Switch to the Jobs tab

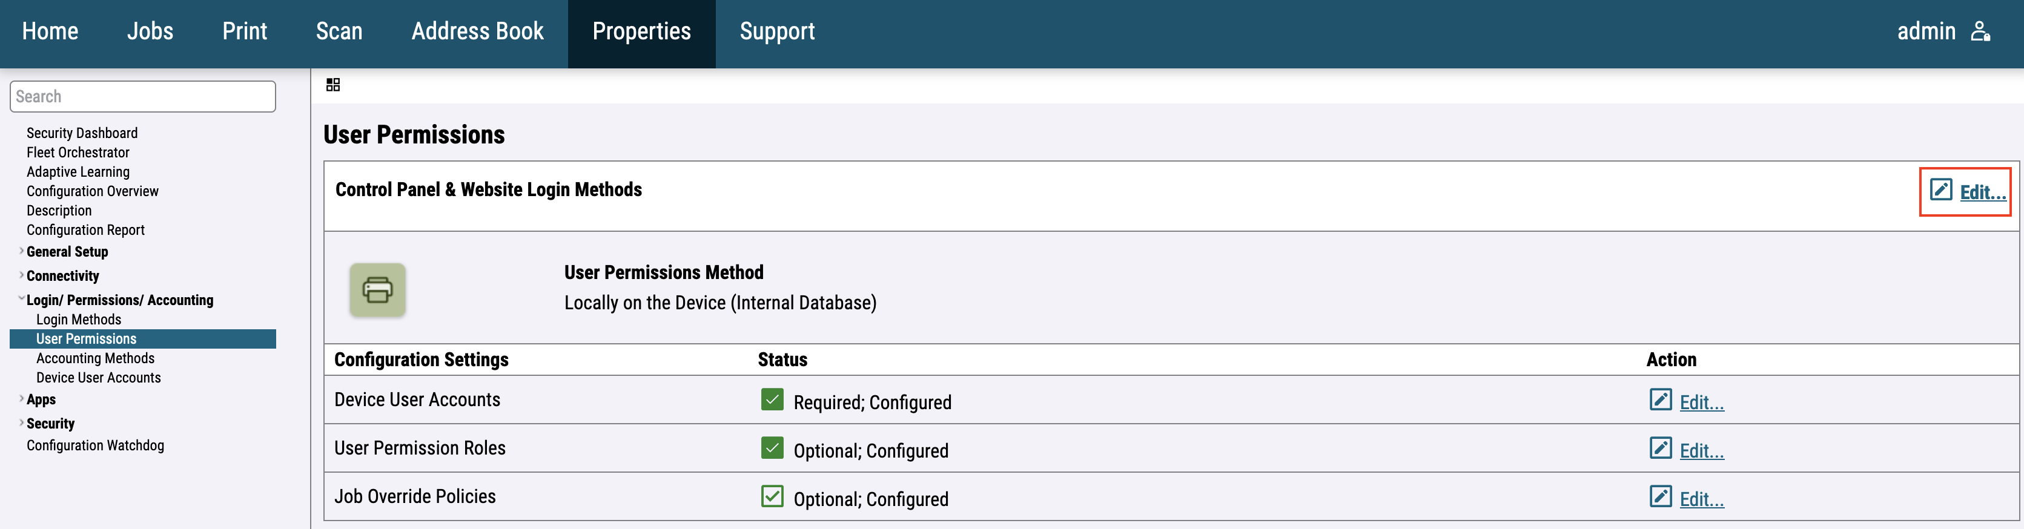pos(150,31)
